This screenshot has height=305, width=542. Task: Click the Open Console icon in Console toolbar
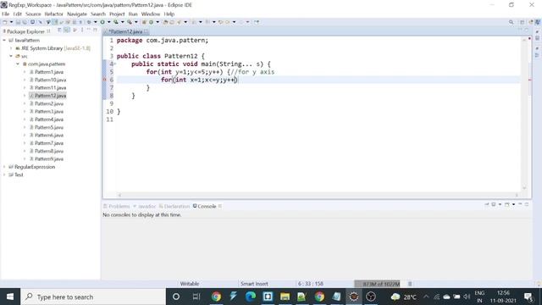(x=507, y=205)
